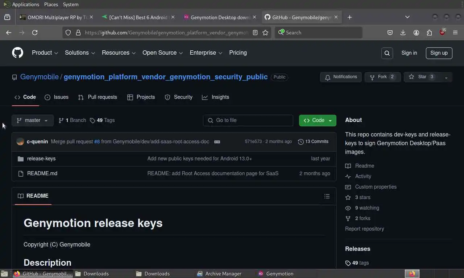Open README outline list icon
The height and width of the screenshot is (278, 464).
point(327,196)
